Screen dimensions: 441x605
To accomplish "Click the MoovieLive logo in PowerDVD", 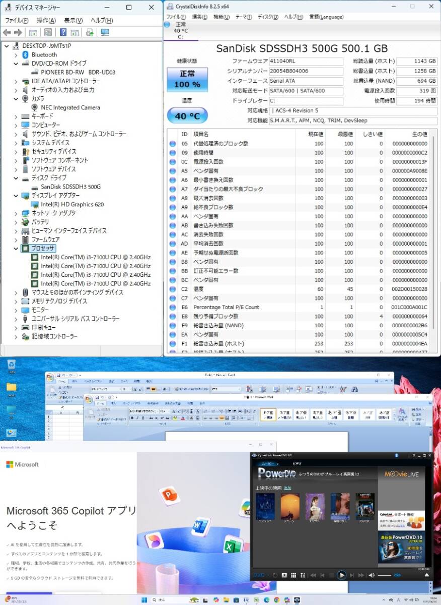I will pos(402,474).
